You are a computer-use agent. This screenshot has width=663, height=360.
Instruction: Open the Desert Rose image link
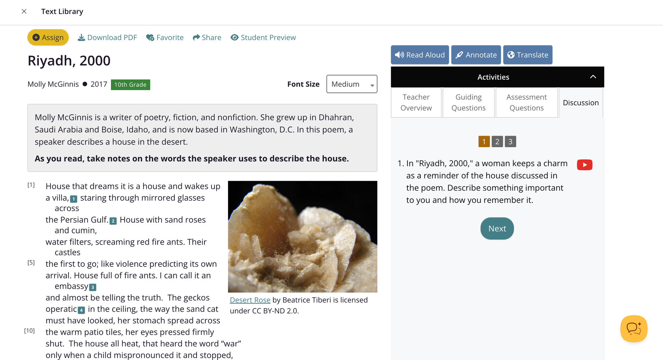(x=250, y=300)
